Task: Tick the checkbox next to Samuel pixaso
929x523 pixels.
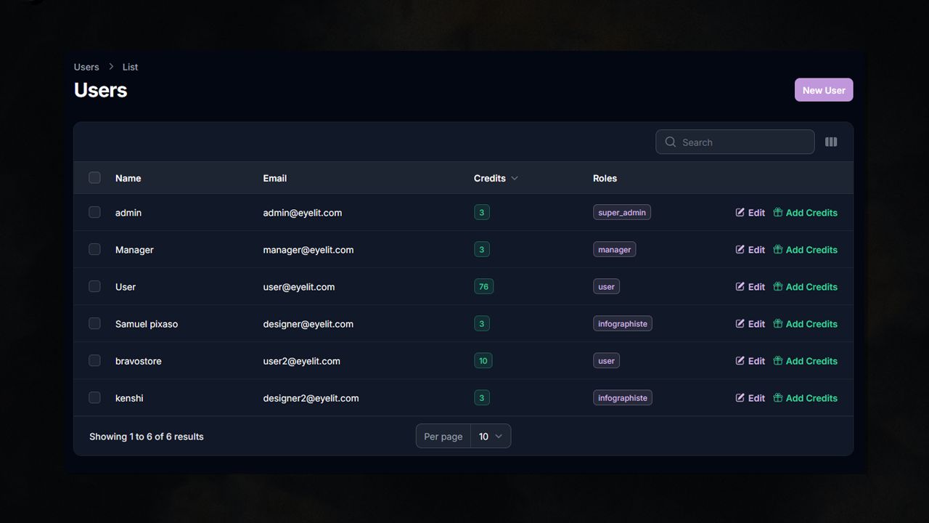Action: coord(94,324)
